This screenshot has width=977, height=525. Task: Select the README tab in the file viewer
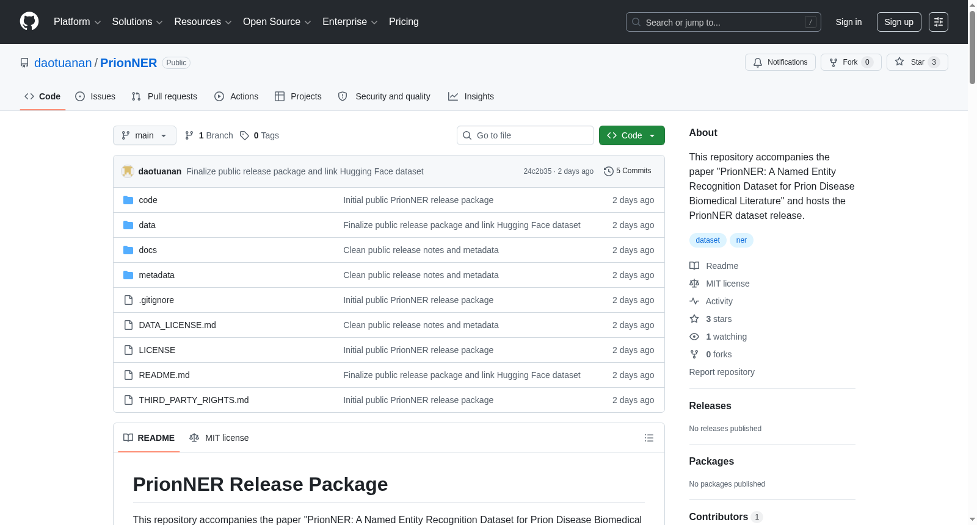click(149, 438)
